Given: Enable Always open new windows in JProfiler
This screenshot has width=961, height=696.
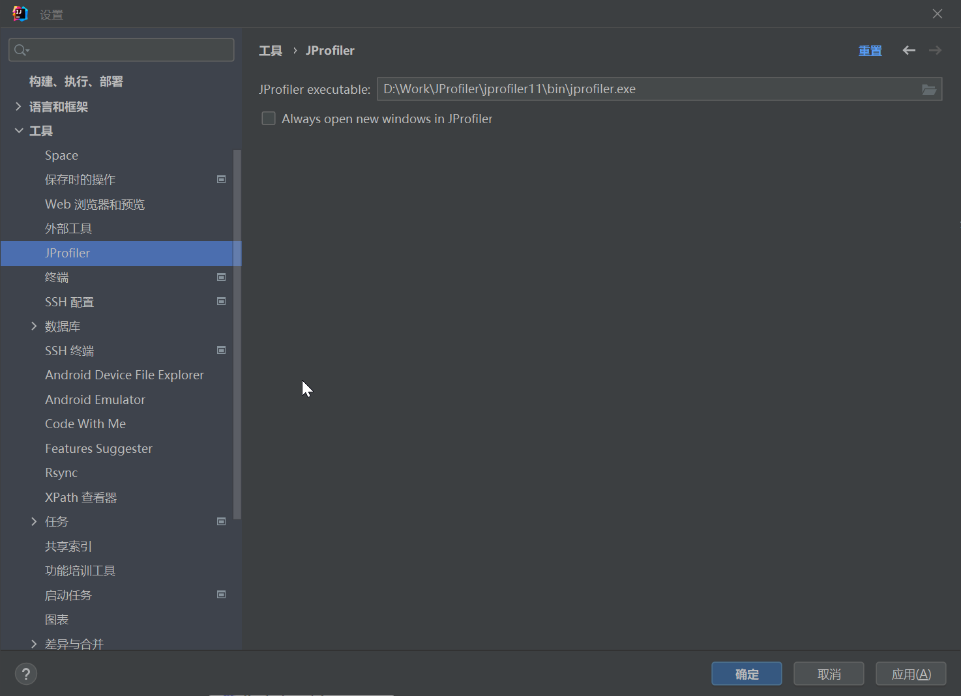Looking at the screenshot, I should pyautogui.click(x=269, y=119).
